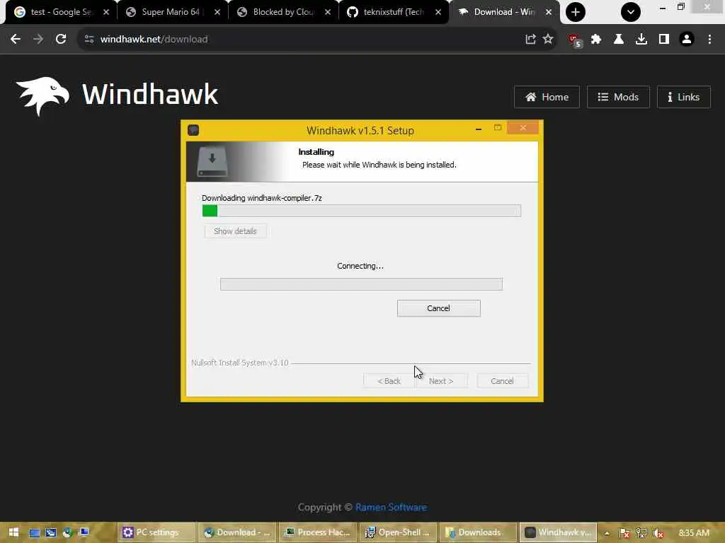Reload the windhawk.net page

click(61, 40)
